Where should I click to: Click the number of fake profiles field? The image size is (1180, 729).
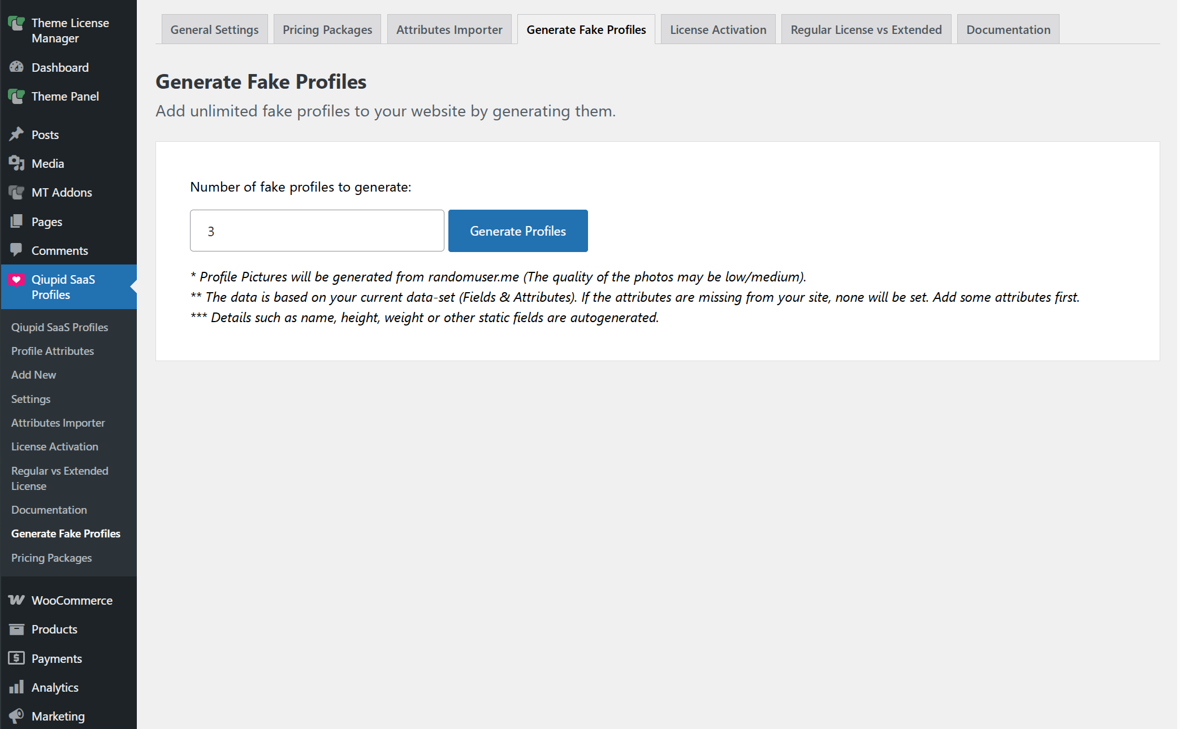[x=317, y=231]
